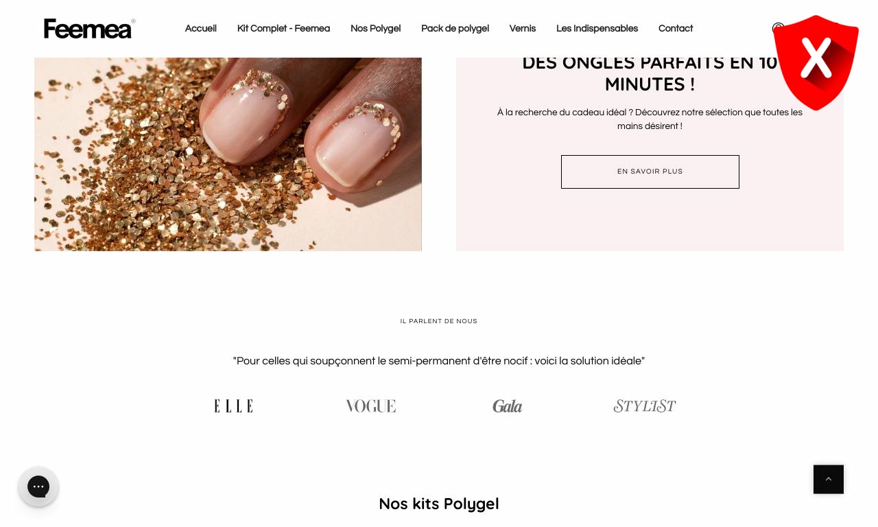Open Kit Complet - Feemea menu

click(x=283, y=29)
